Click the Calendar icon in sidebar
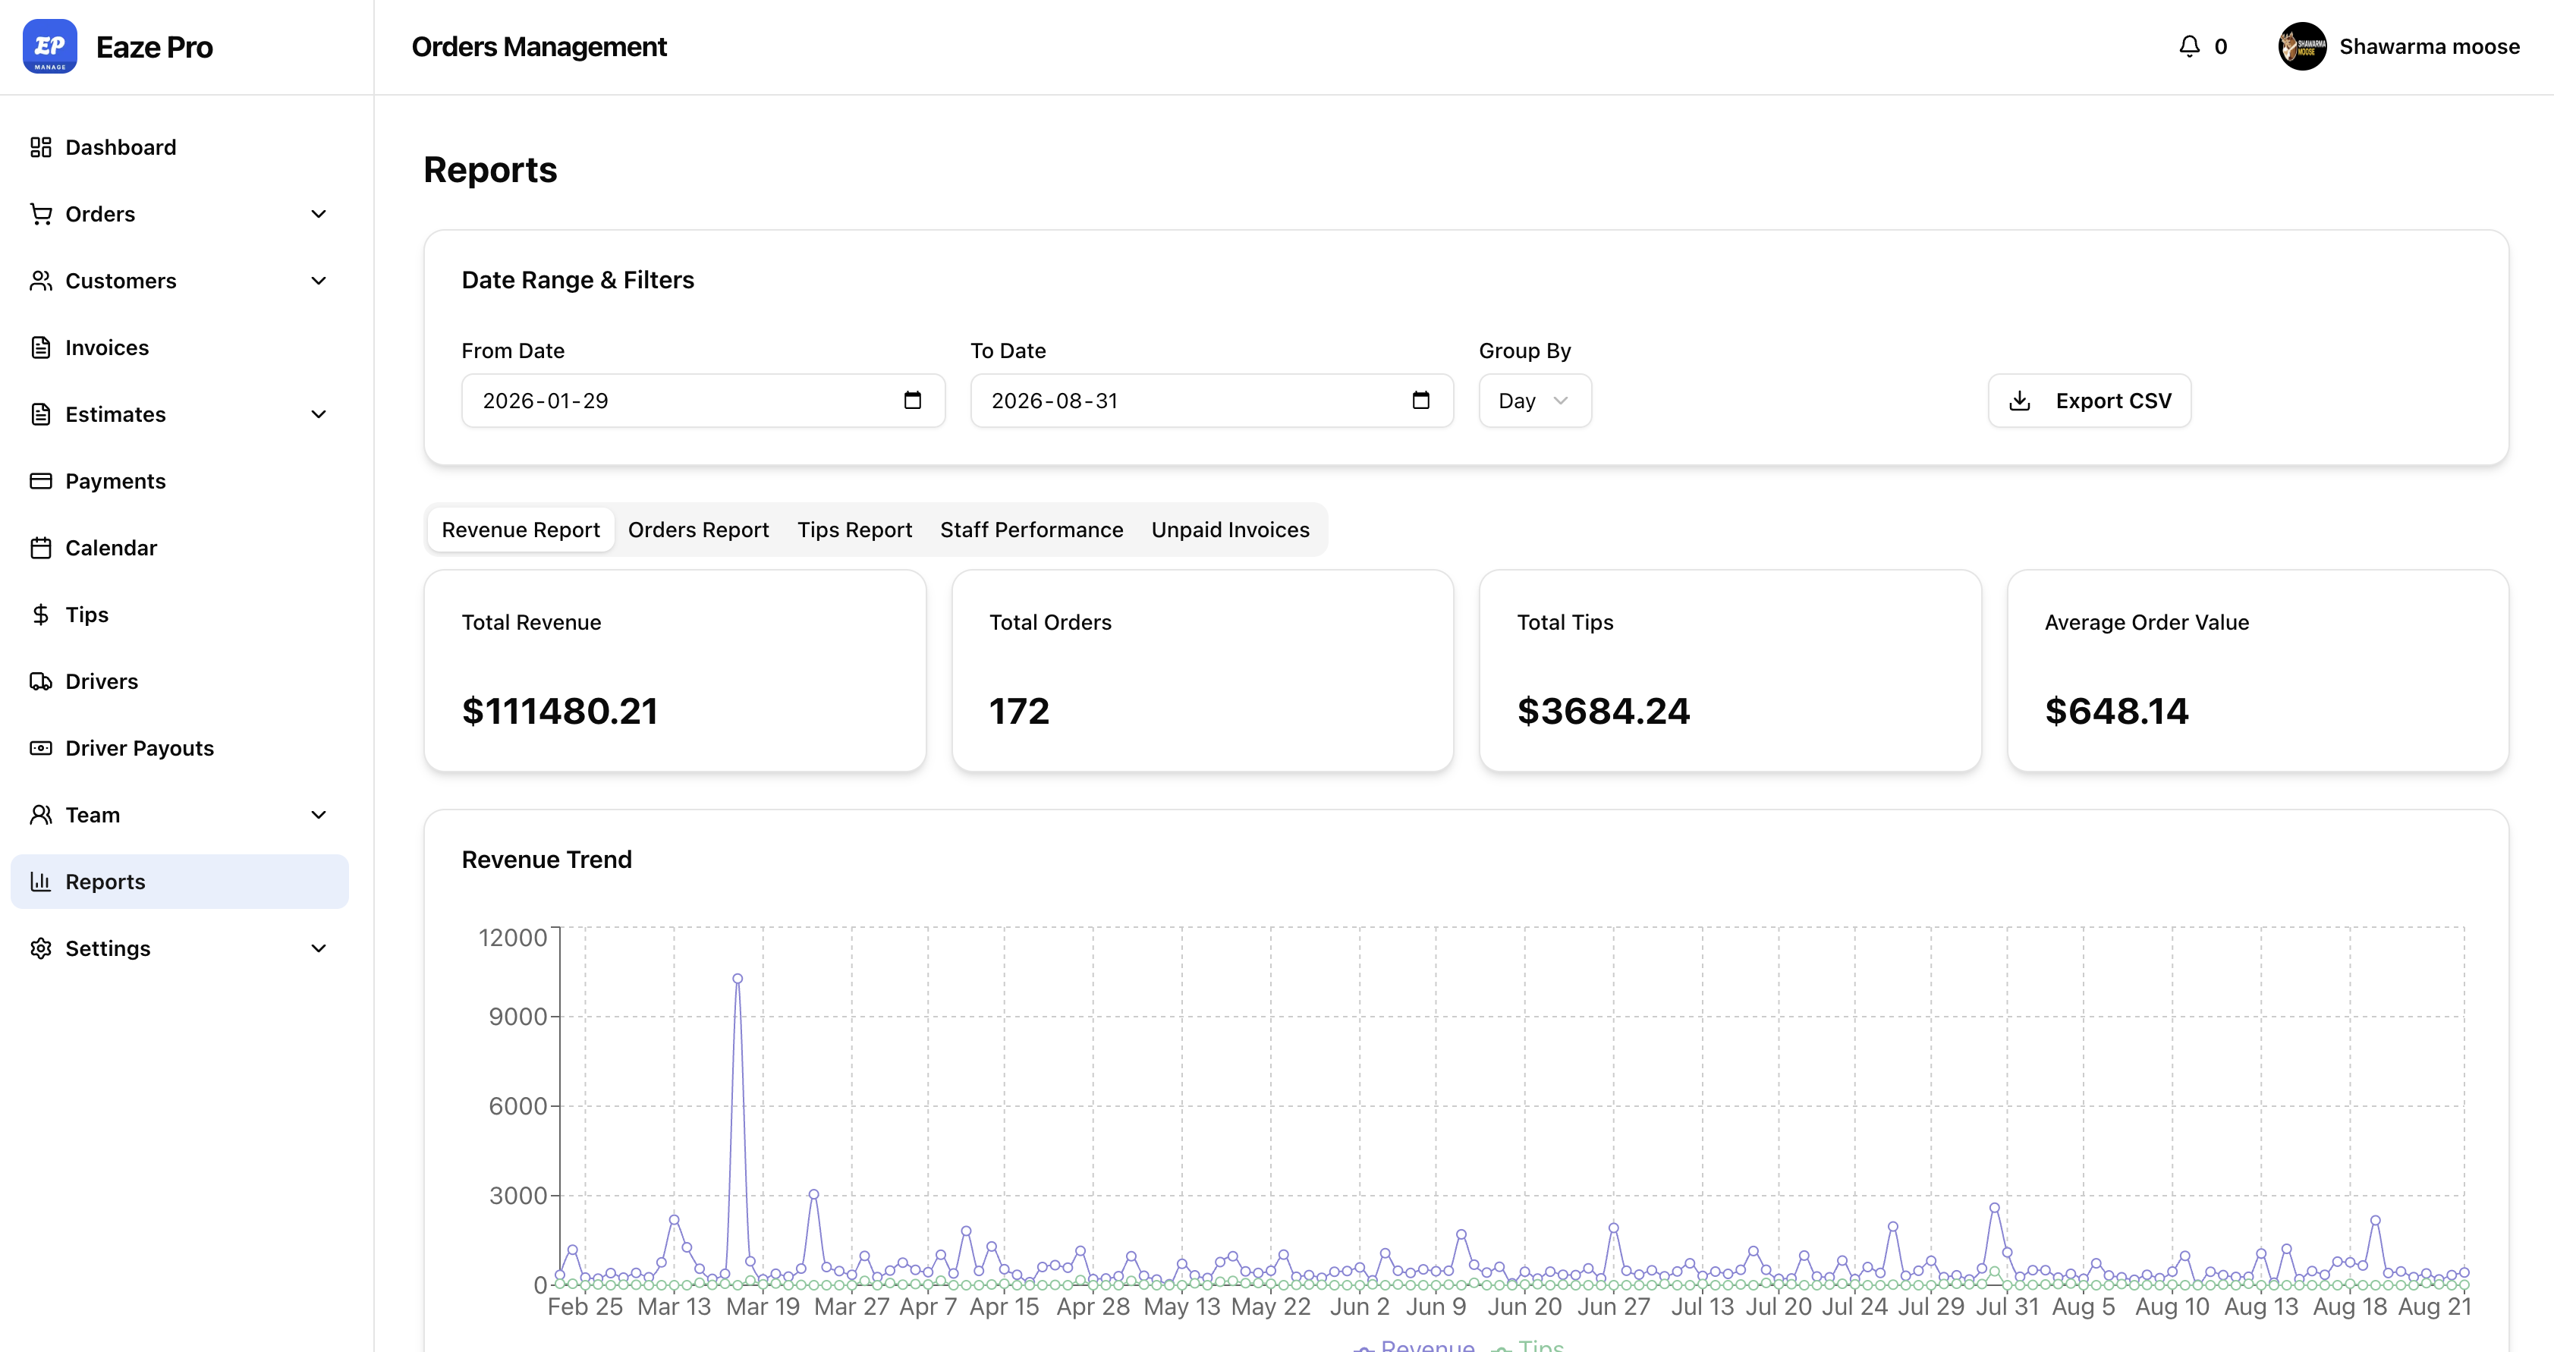Screen dimensions: 2554x1352 [x=41, y=548]
